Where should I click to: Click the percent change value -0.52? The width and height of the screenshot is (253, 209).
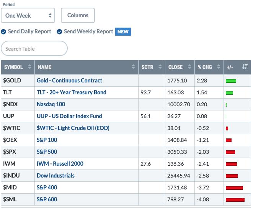[x=202, y=128]
